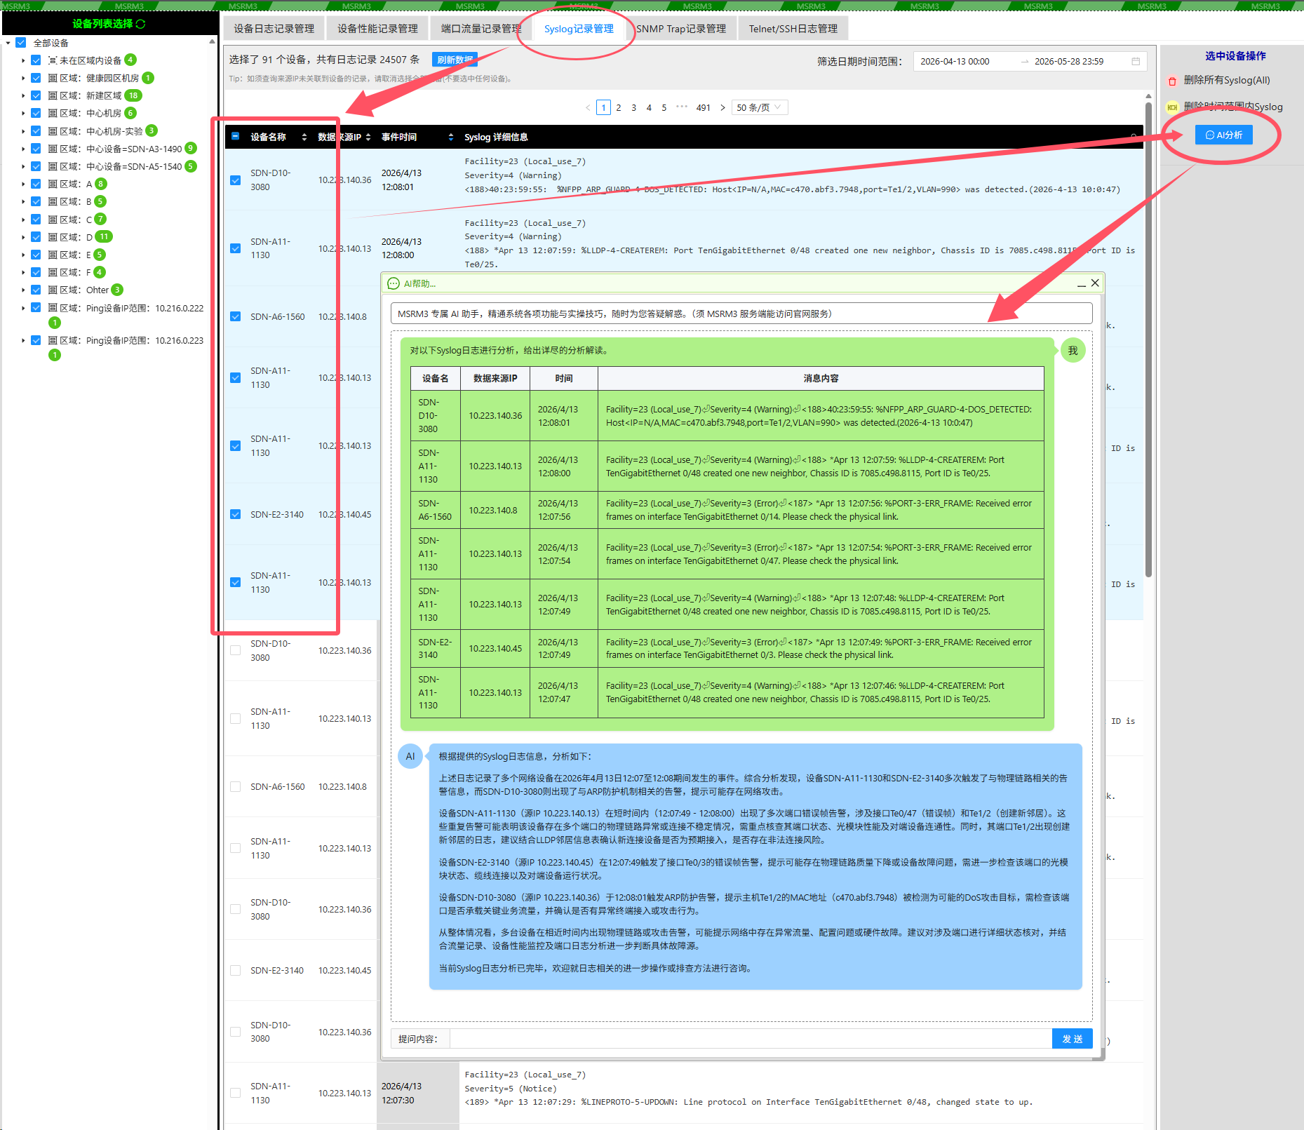1304x1130 pixels.
Task: Expand the 中心设备=SDN-A5-1540 tree node
Action: [23, 166]
